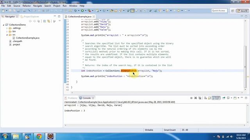Click the editor vertical scrollbar
This screenshot has height=140, width=250.
245,66
